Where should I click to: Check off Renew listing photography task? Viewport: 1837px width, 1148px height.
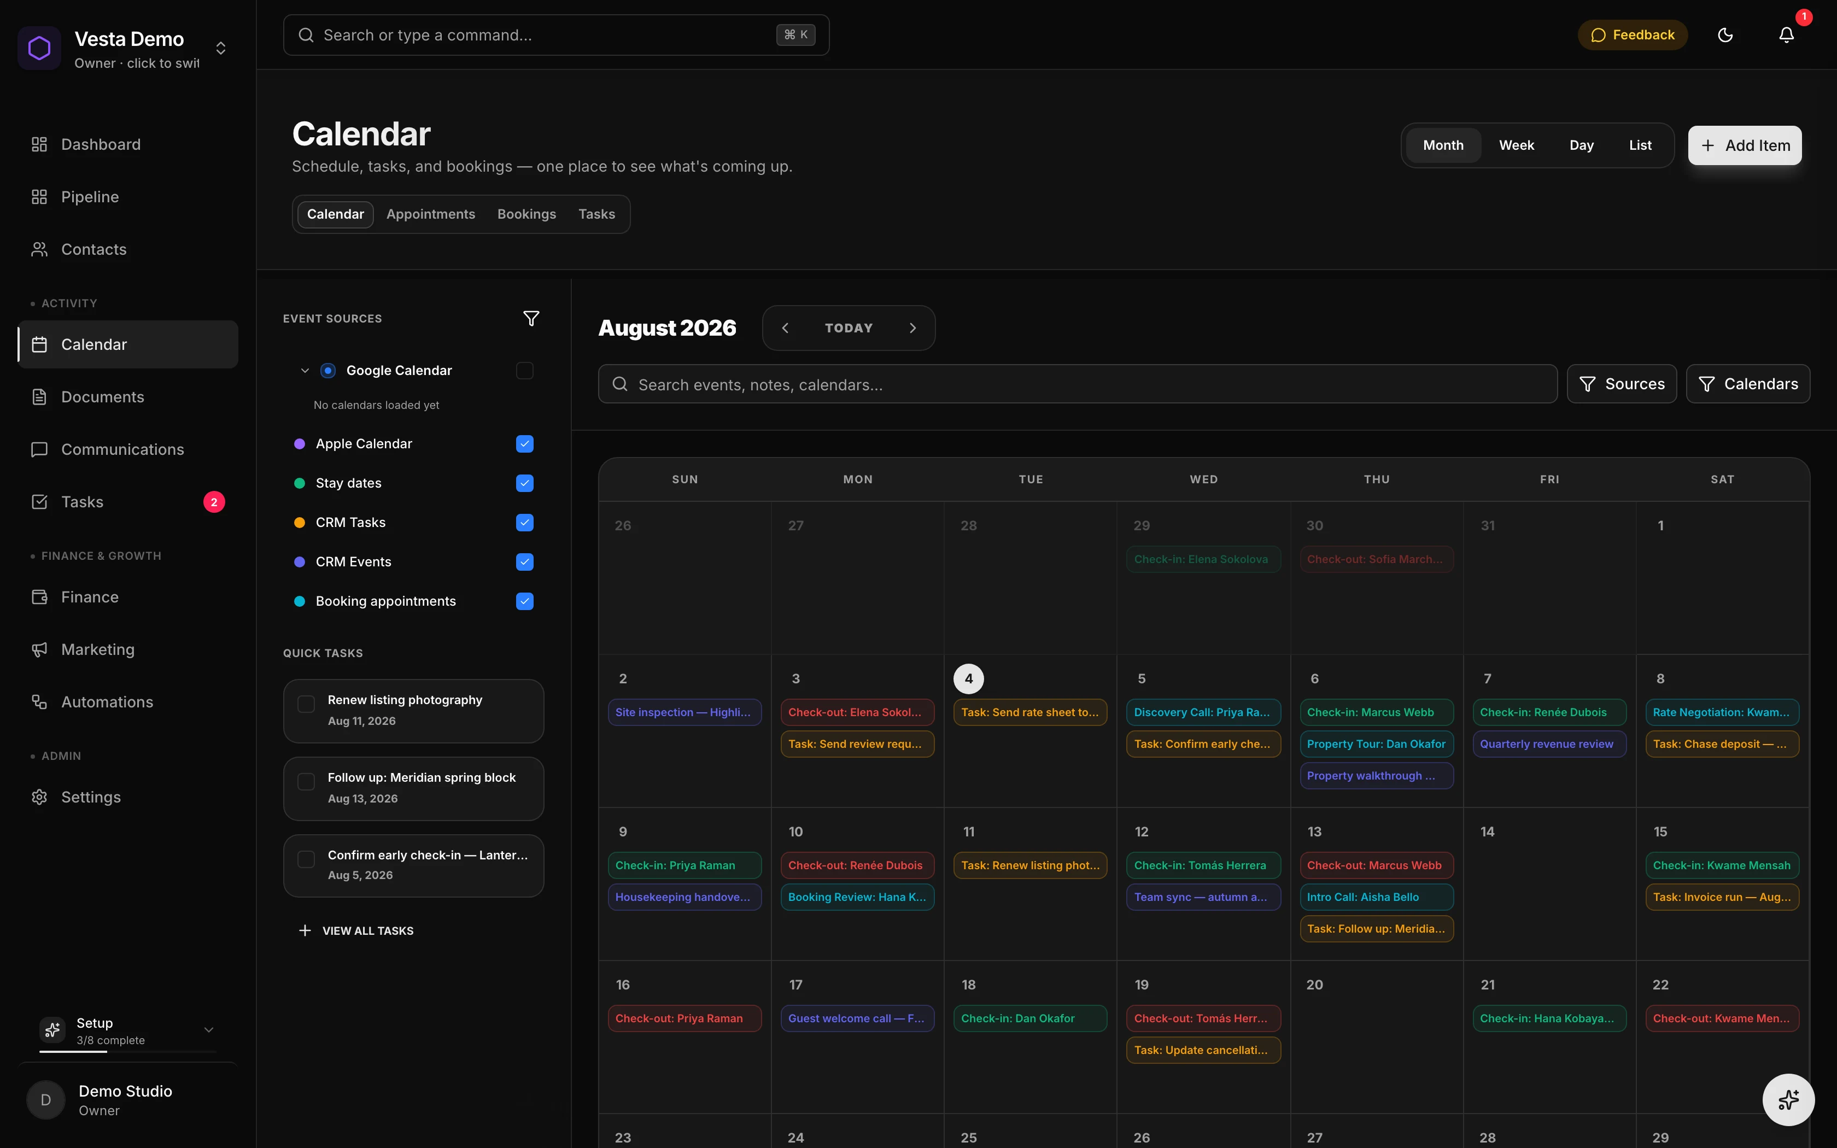coord(306,704)
